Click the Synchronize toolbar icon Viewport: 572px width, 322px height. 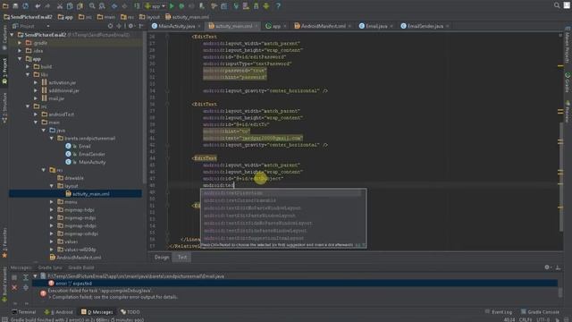(x=26, y=6)
